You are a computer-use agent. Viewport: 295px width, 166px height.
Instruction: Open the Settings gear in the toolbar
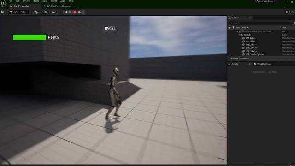[290, 12]
